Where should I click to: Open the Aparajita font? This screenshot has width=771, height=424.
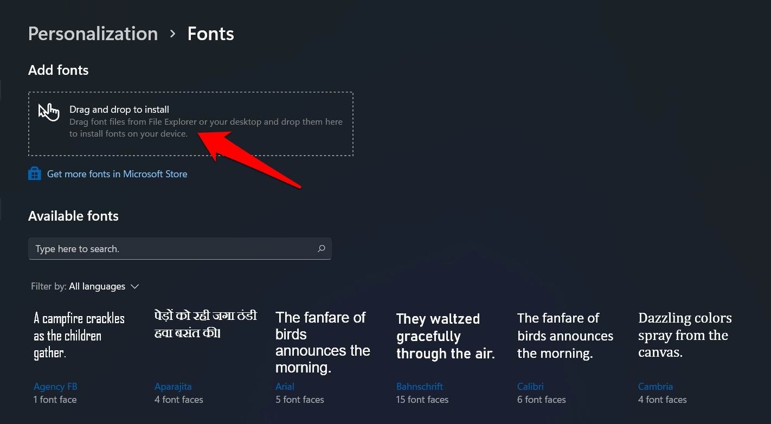(173, 387)
